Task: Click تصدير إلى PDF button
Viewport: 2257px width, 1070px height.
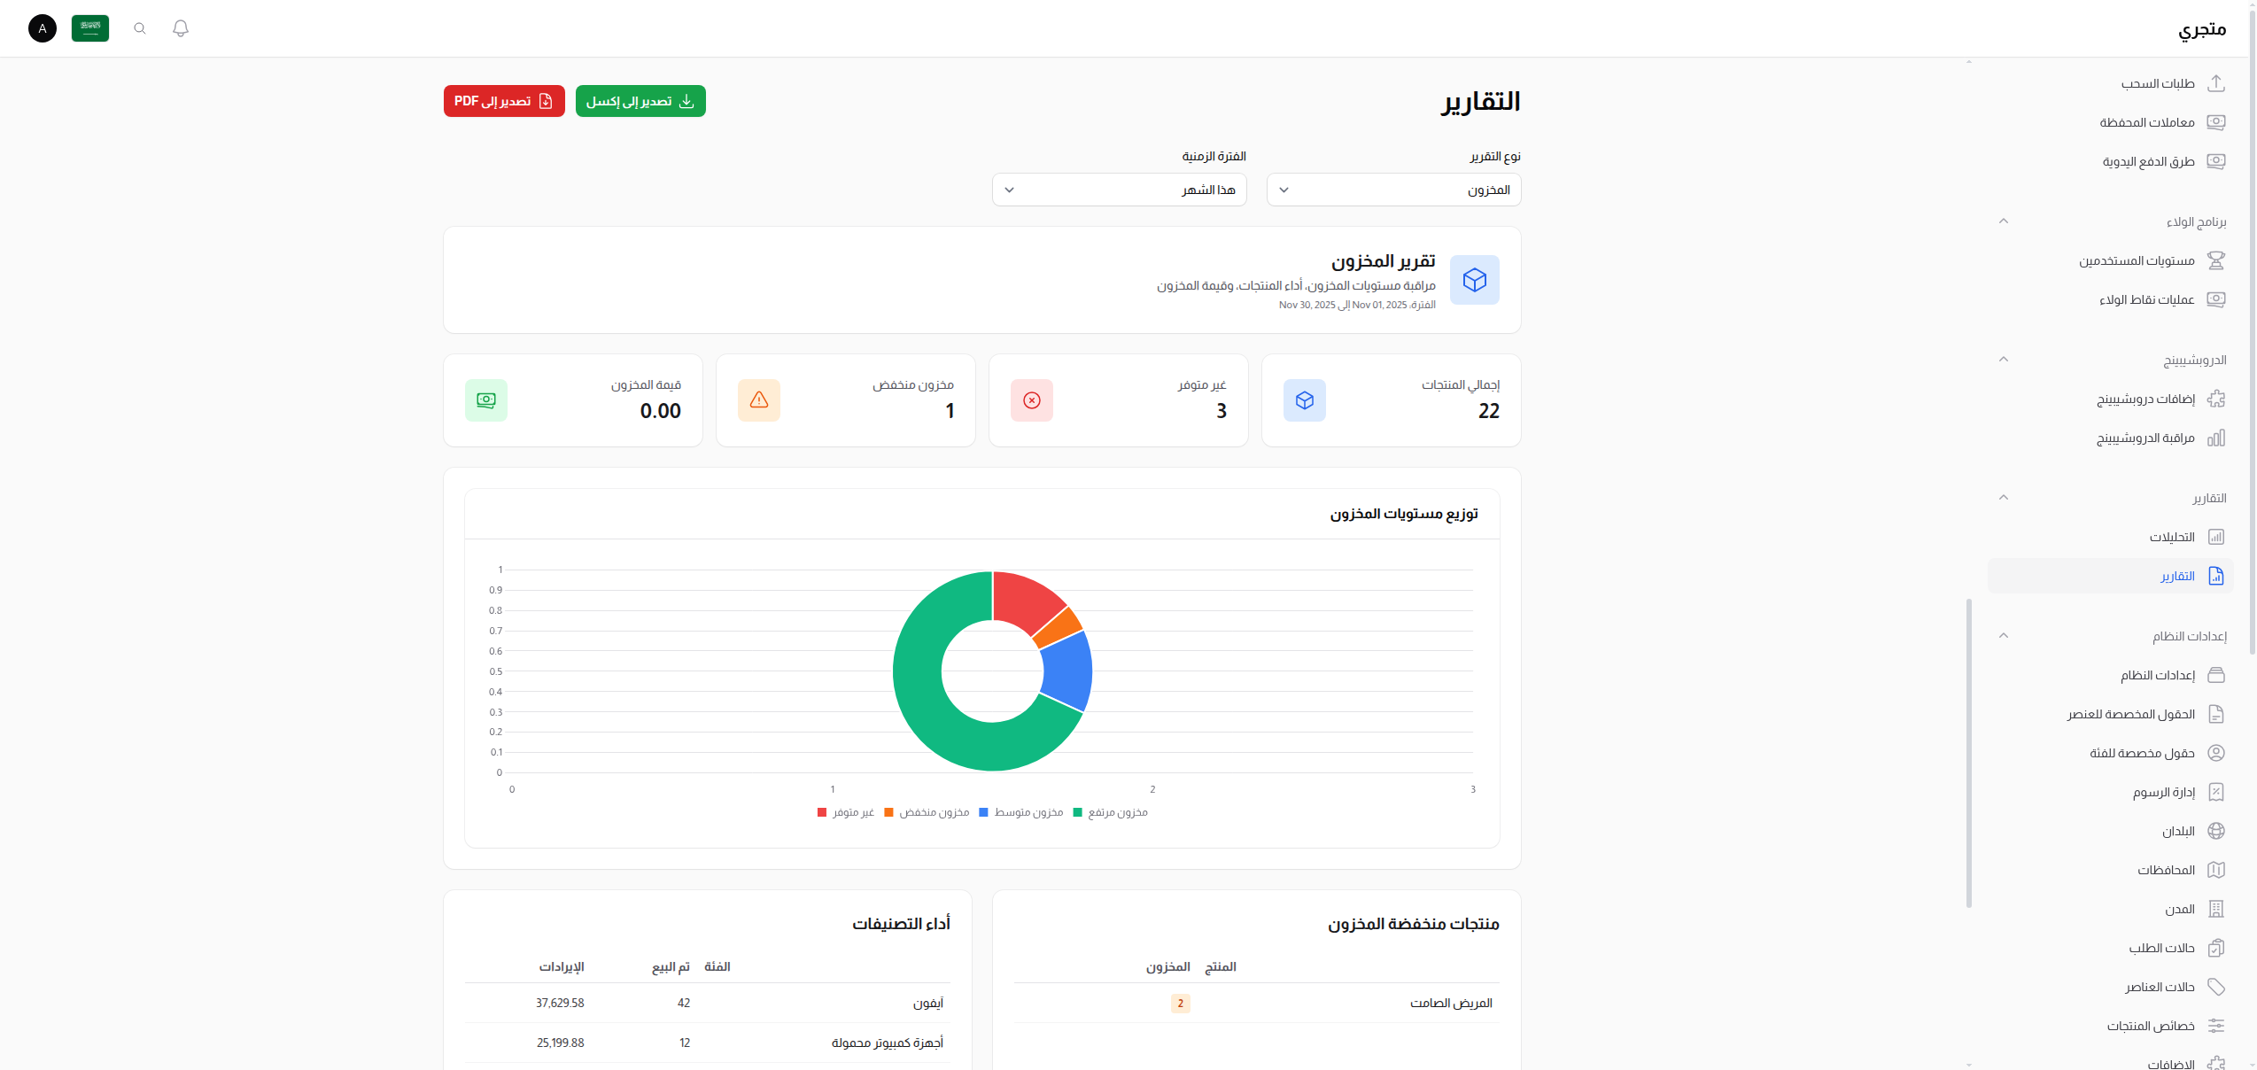Action: (x=504, y=101)
